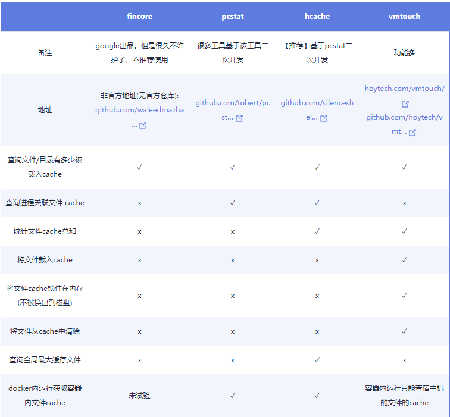Click the 功能多 cell
Screen dimensions: 450x417
pyautogui.click(x=404, y=53)
